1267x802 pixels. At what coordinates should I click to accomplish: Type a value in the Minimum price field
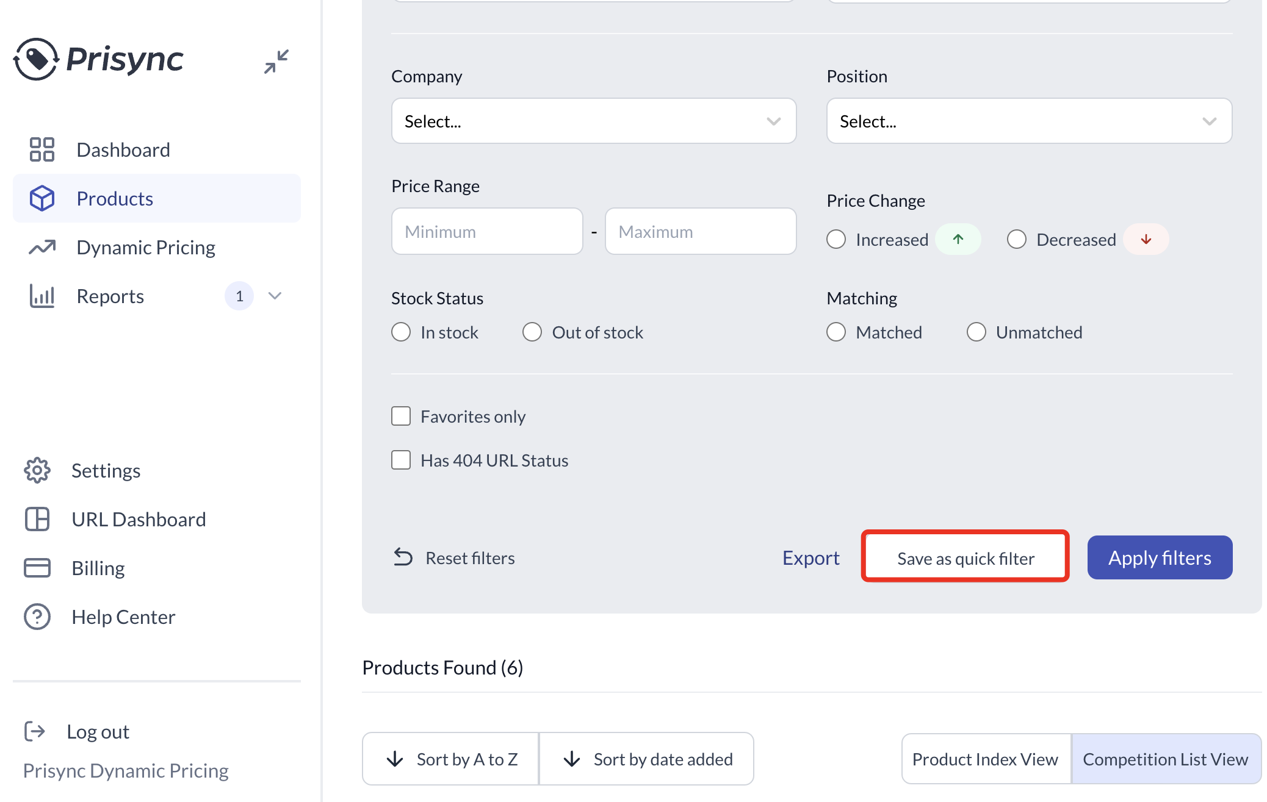coord(486,231)
